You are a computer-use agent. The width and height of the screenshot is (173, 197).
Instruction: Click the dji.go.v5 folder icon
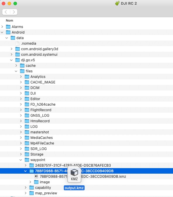pos(18,60)
